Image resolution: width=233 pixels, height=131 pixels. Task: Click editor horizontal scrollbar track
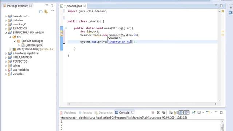point(142,104)
